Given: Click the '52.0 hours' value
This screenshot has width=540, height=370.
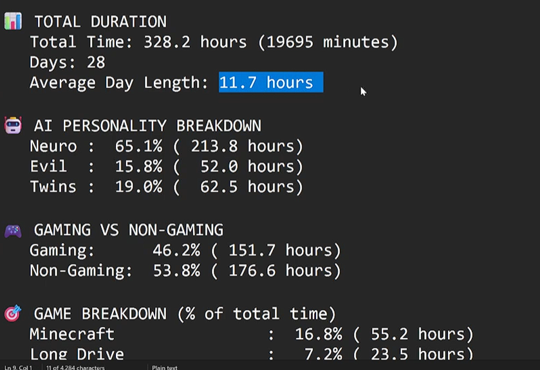Looking at the screenshot, I should (x=248, y=167).
